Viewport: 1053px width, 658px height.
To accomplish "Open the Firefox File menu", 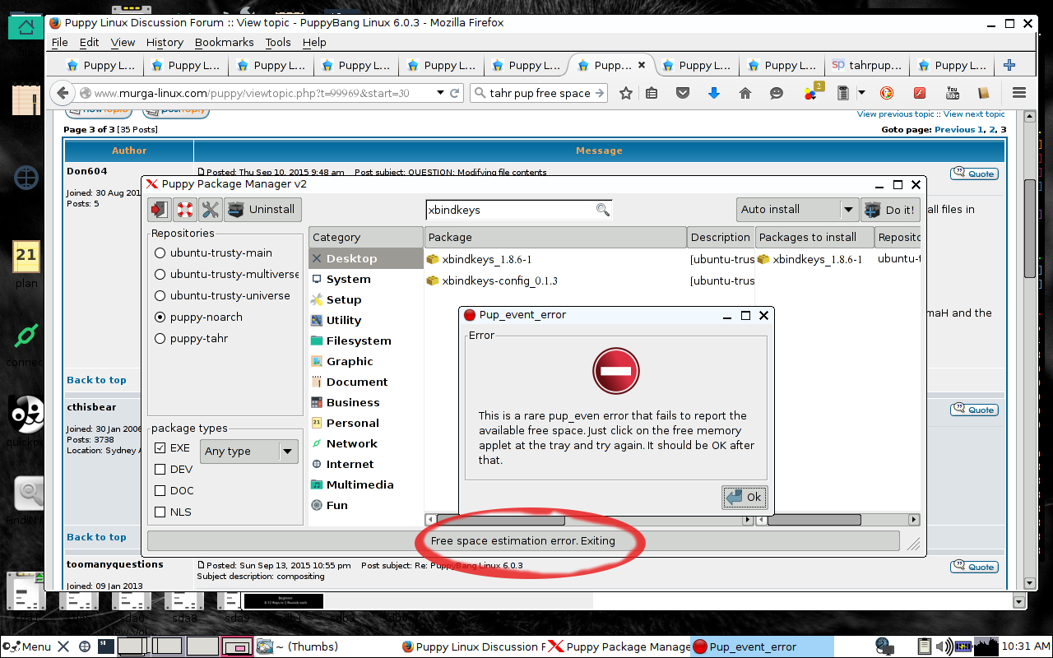I will point(60,42).
